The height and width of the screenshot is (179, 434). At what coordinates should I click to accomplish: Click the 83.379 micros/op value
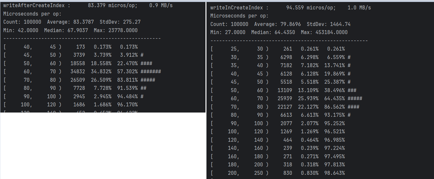pos(113,6)
